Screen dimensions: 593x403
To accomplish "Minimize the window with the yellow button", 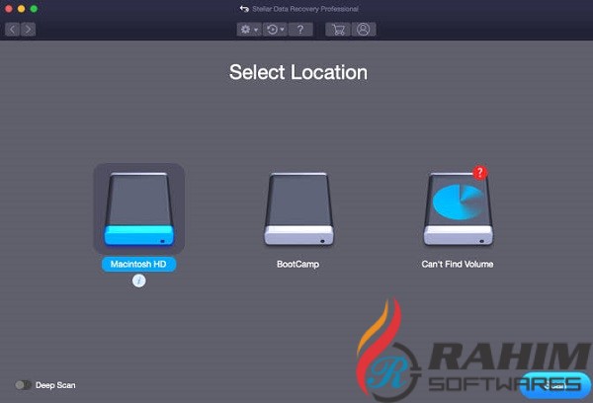I will pyautogui.click(x=21, y=8).
